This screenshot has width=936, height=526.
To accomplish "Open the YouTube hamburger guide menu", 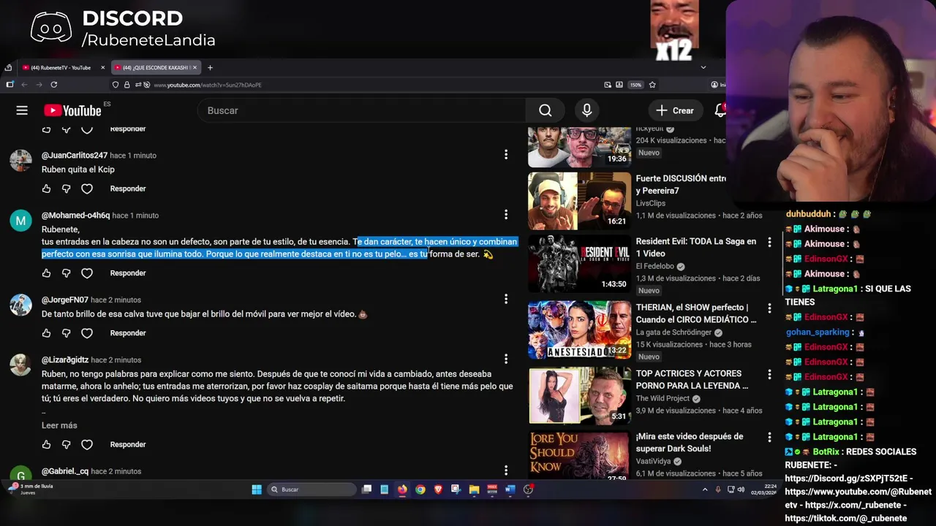I will 22,110.
